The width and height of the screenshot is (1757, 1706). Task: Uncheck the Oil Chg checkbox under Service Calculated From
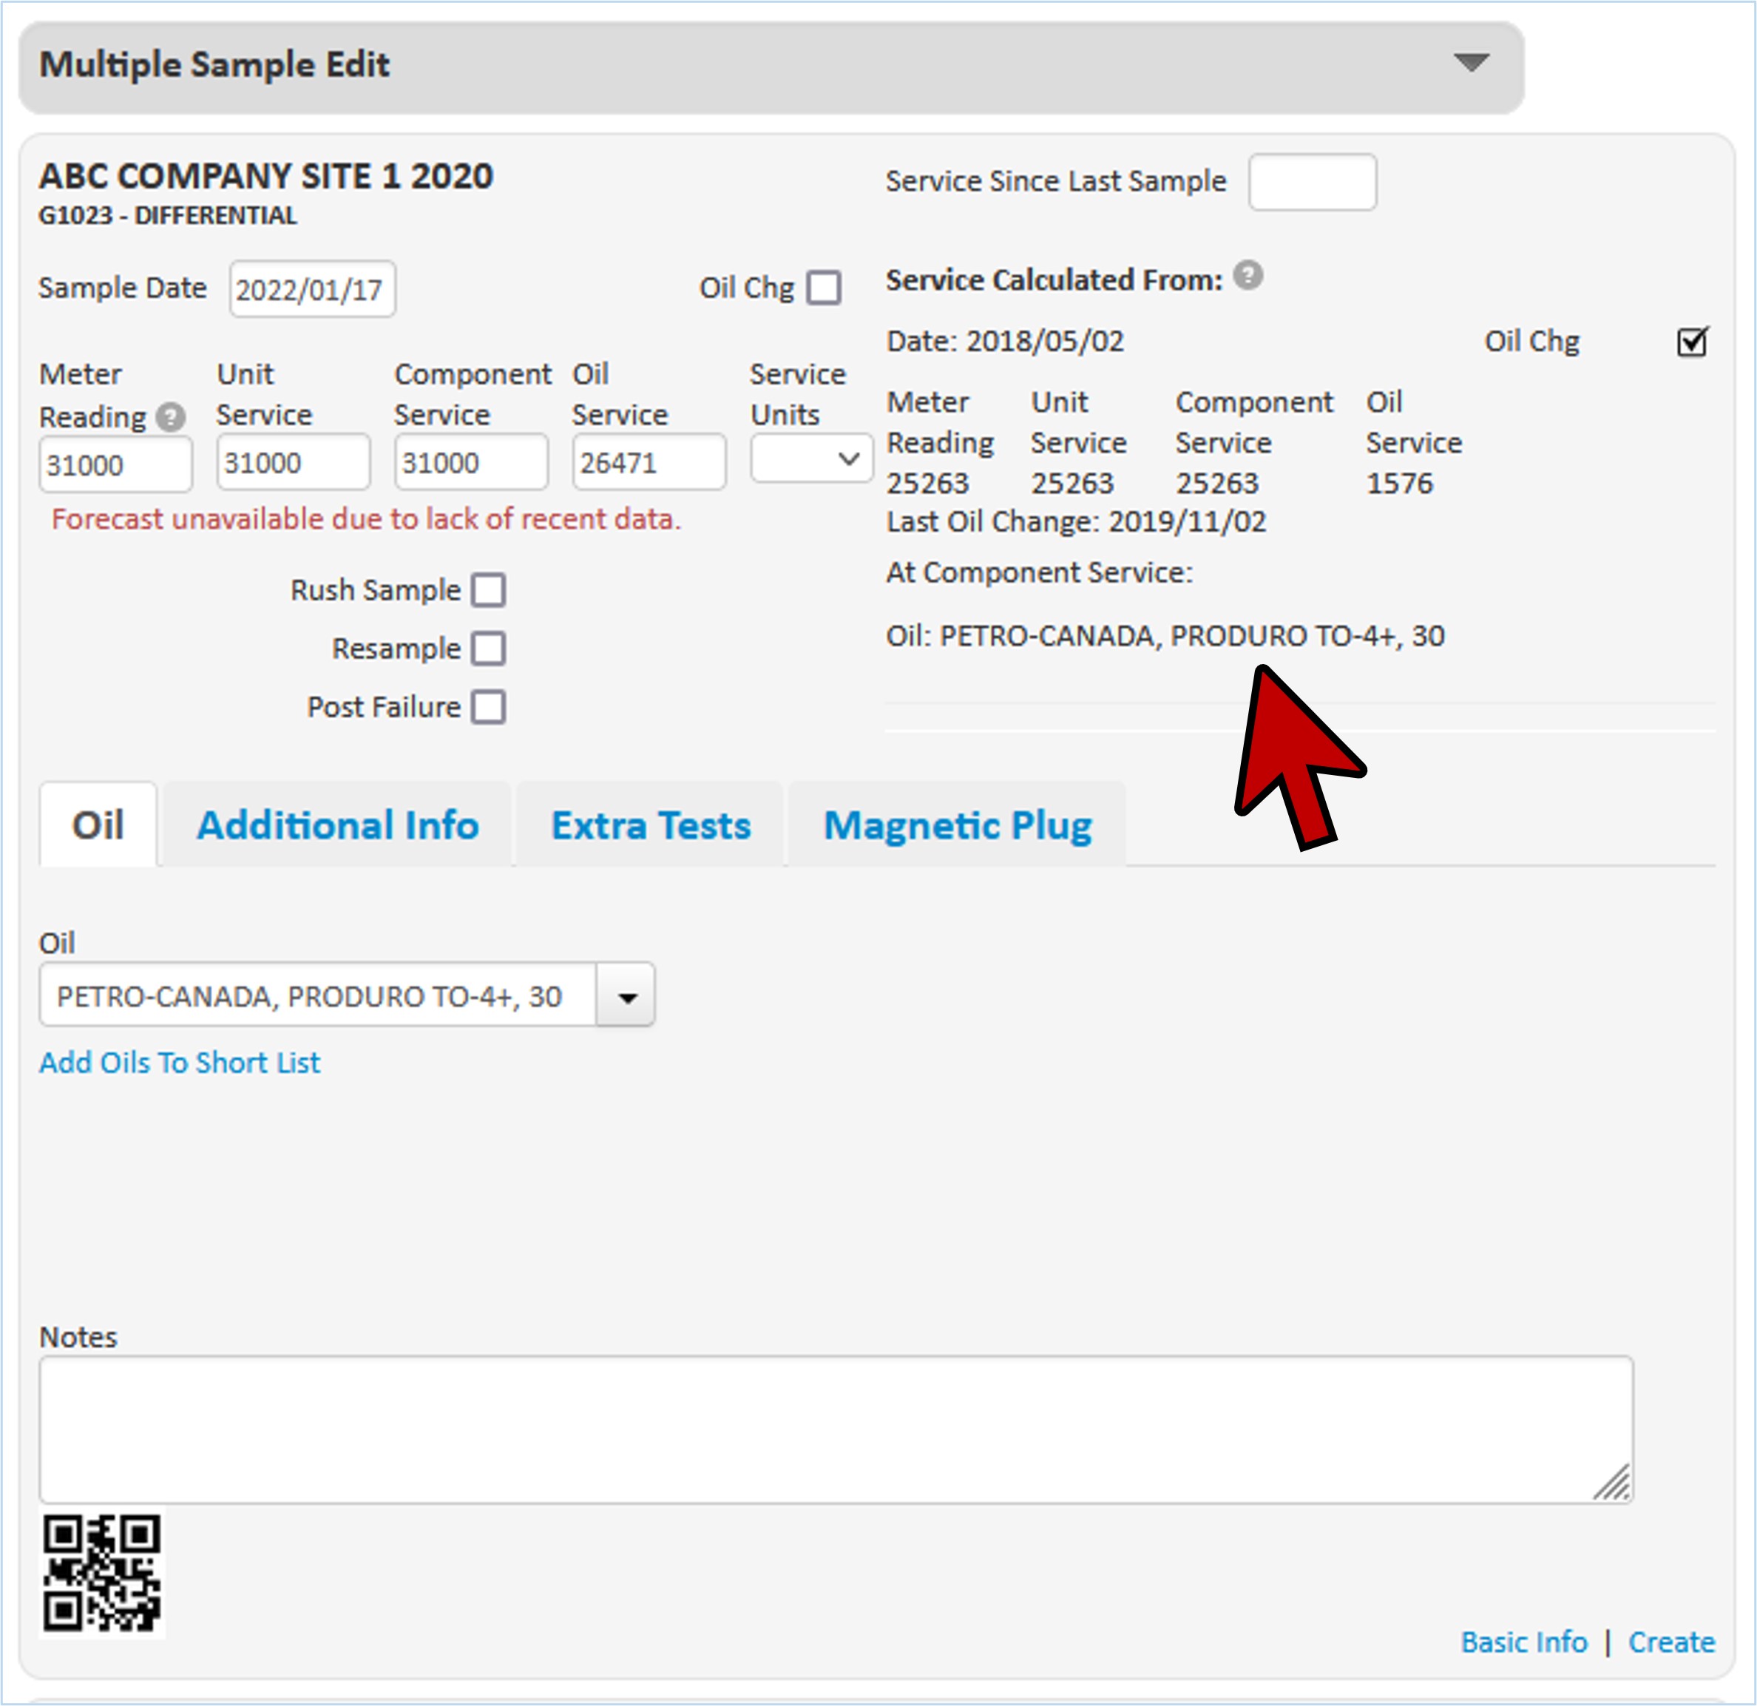pyautogui.click(x=1692, y=342)
